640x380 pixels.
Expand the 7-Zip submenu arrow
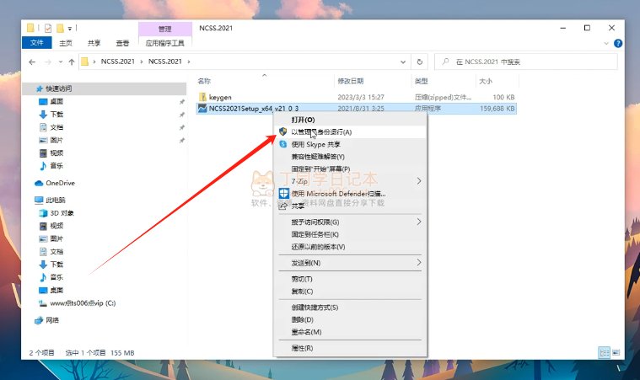[x=419, y=181]
